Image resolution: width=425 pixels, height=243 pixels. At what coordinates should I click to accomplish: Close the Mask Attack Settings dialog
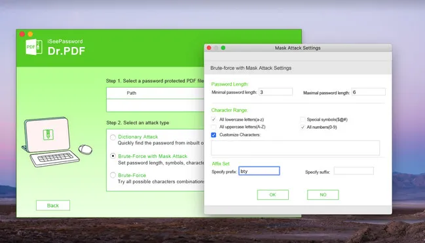(x=209, y=48)
